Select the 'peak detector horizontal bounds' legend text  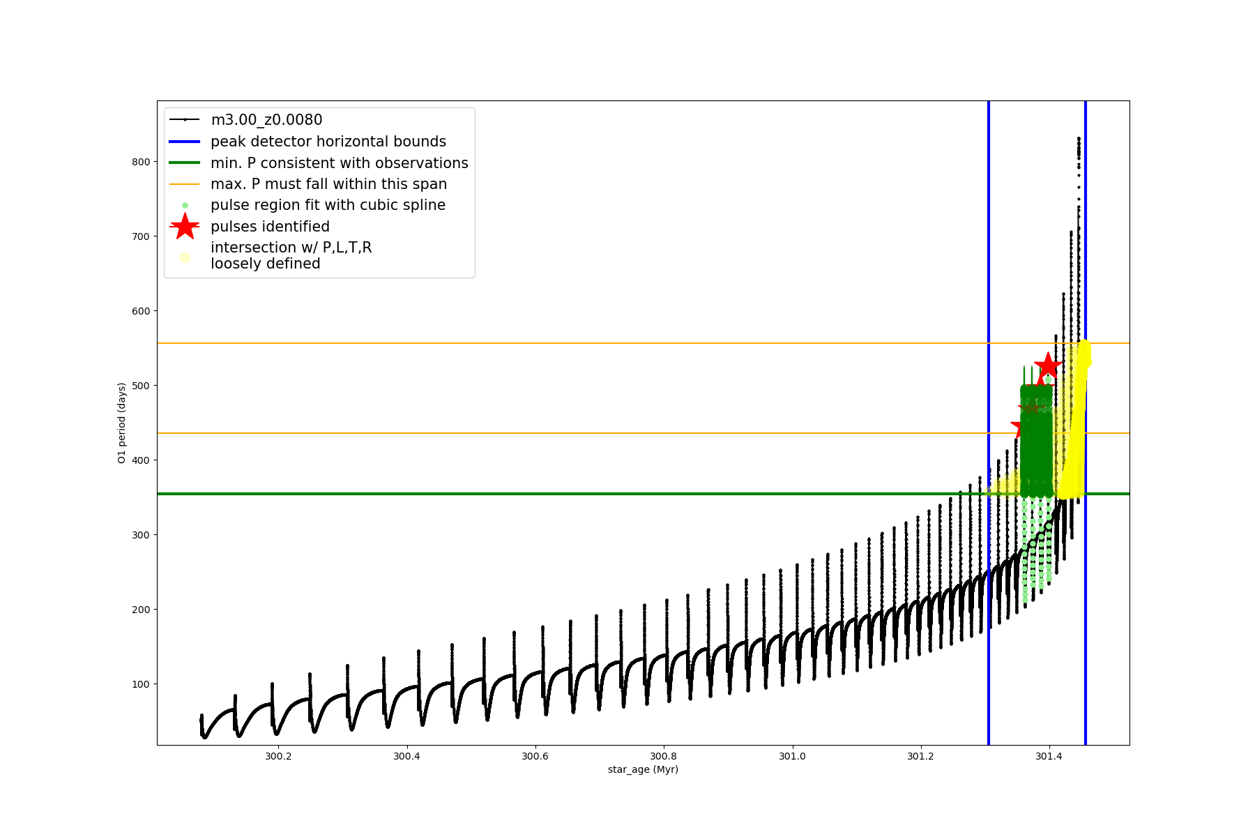click(x=328, y=142)
